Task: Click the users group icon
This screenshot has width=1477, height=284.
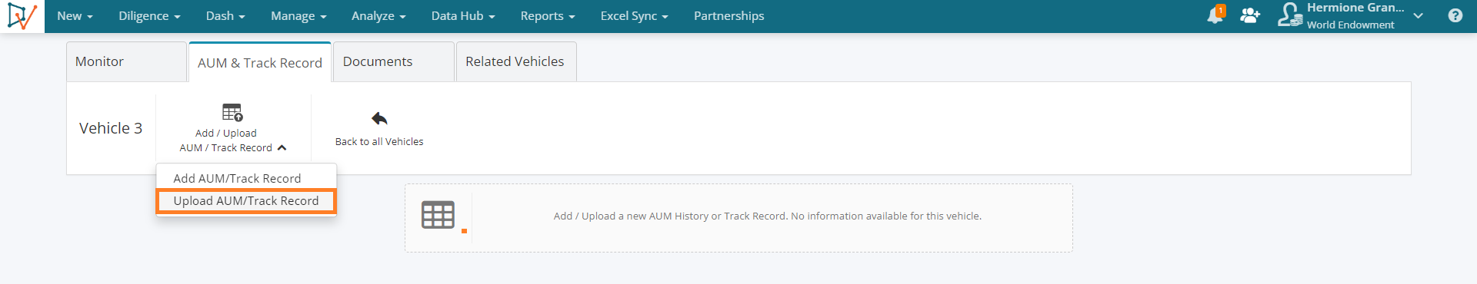Action: pos(1250,15)
